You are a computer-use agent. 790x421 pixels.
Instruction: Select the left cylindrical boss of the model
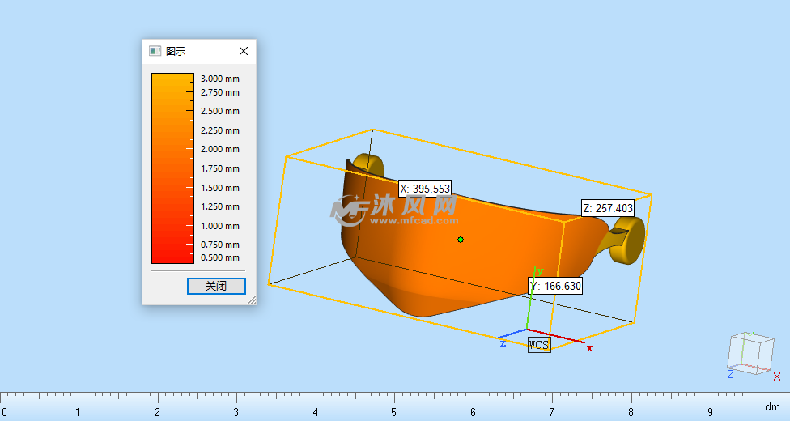(367, 164)
